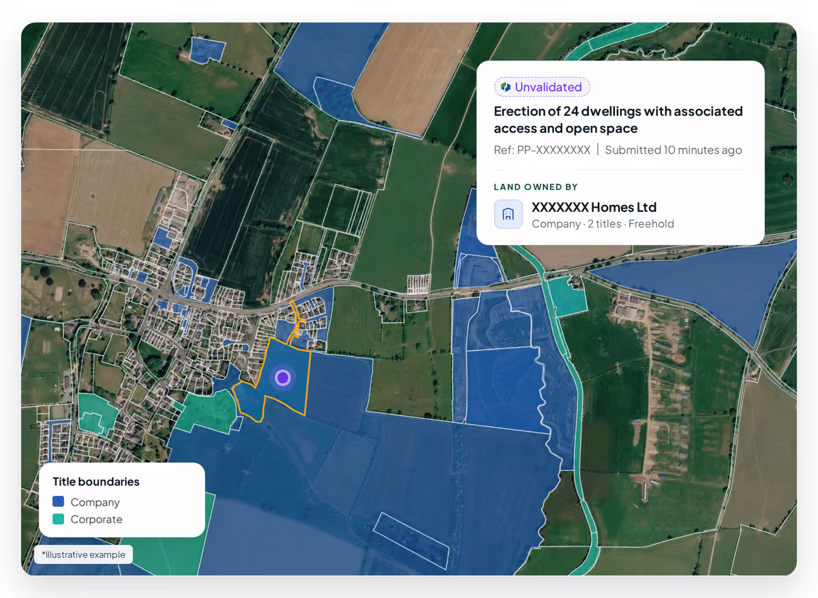The image size is (818, 598).
Task: Click the shield icon in Unvalidated badge
Action: point(506,87)
